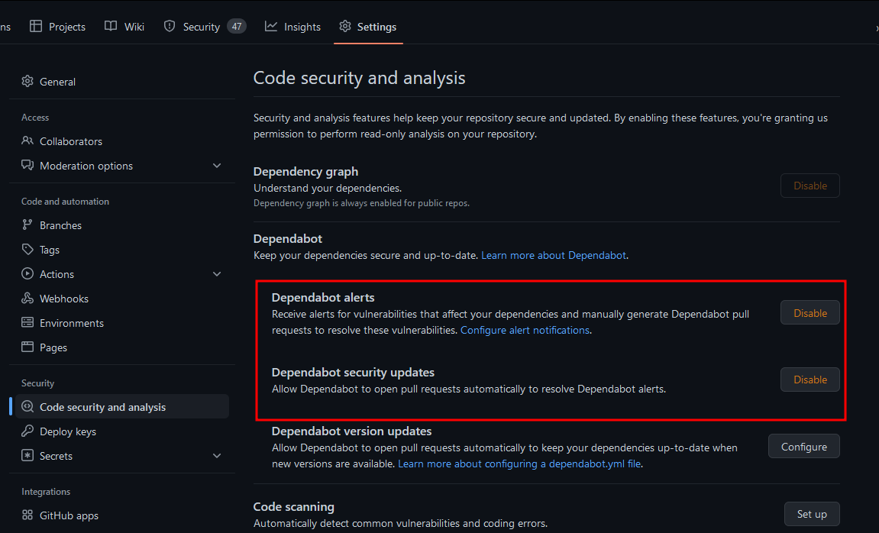Click grayed Disable button for Dependency graph
The image size is (879, 533).
pos(810,186)
